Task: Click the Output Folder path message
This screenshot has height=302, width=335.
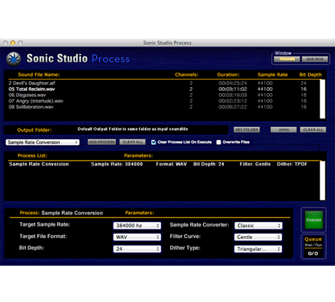Action: (x=133, y=129)
